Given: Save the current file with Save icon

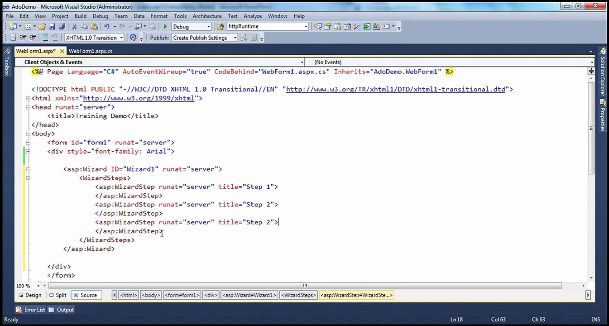Looking at the screenshot, I should coord(52,27).
